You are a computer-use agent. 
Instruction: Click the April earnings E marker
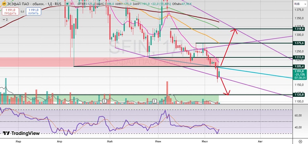click(x=104, y=101)
